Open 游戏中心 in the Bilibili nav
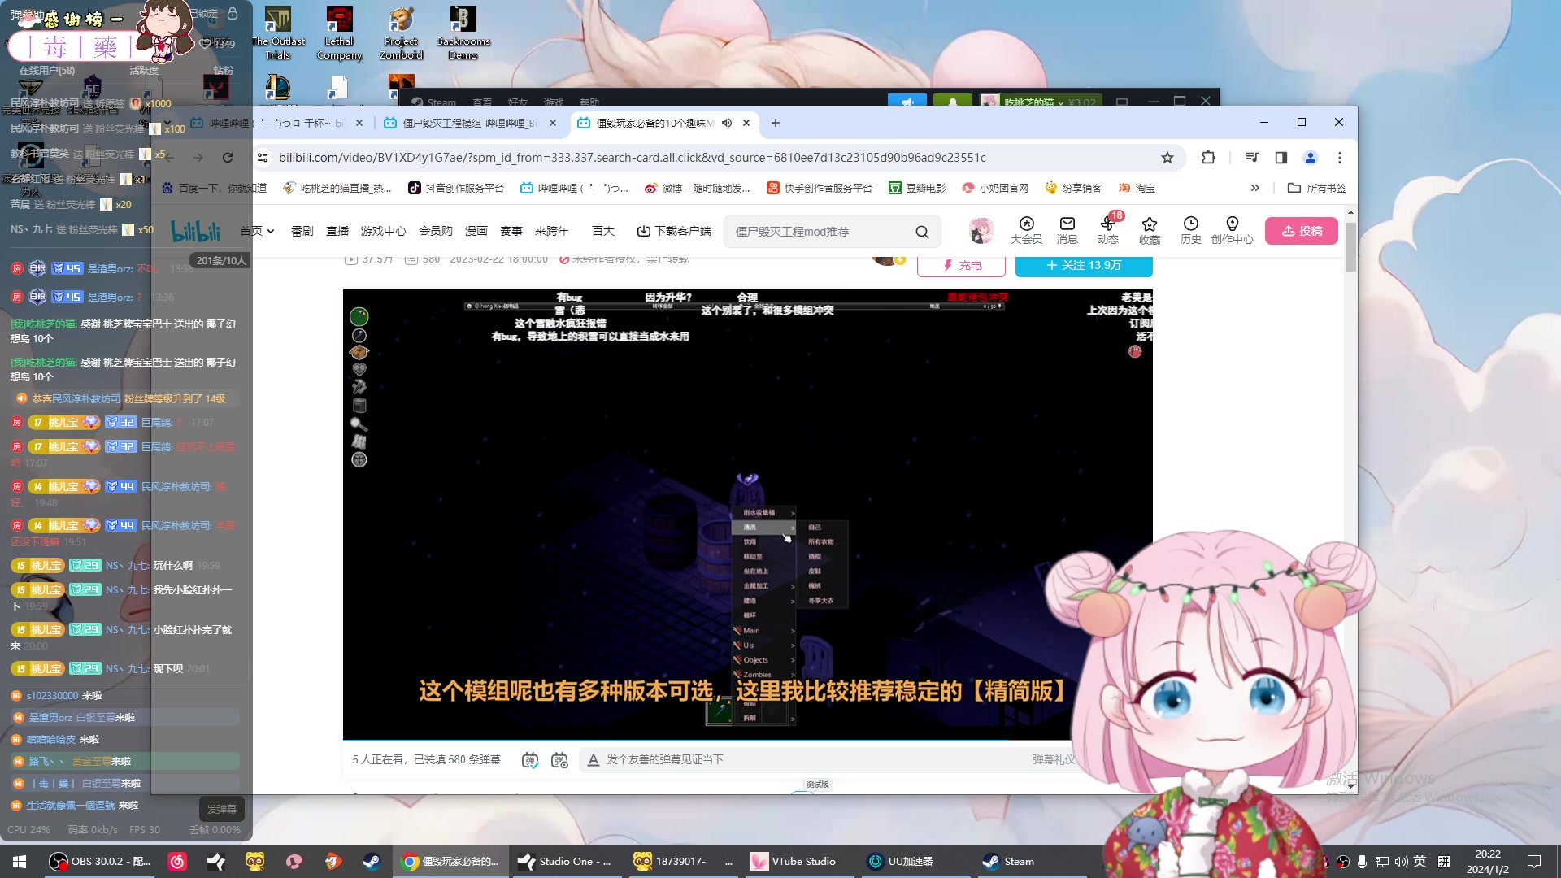Screen dimensions: 1561x878 pyautogui.click(x=383, y=231)
